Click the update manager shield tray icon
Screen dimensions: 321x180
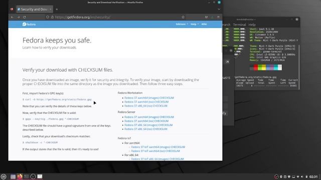289,176
